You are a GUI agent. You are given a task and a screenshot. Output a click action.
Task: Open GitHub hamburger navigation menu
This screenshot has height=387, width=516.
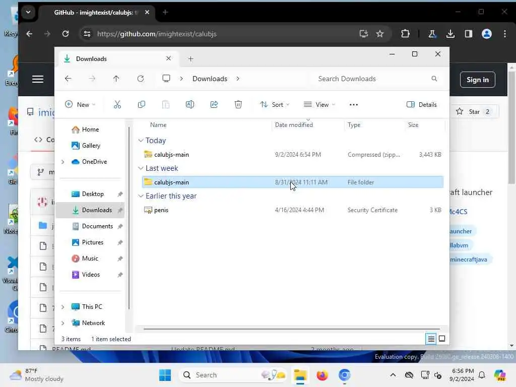point(37,79)
